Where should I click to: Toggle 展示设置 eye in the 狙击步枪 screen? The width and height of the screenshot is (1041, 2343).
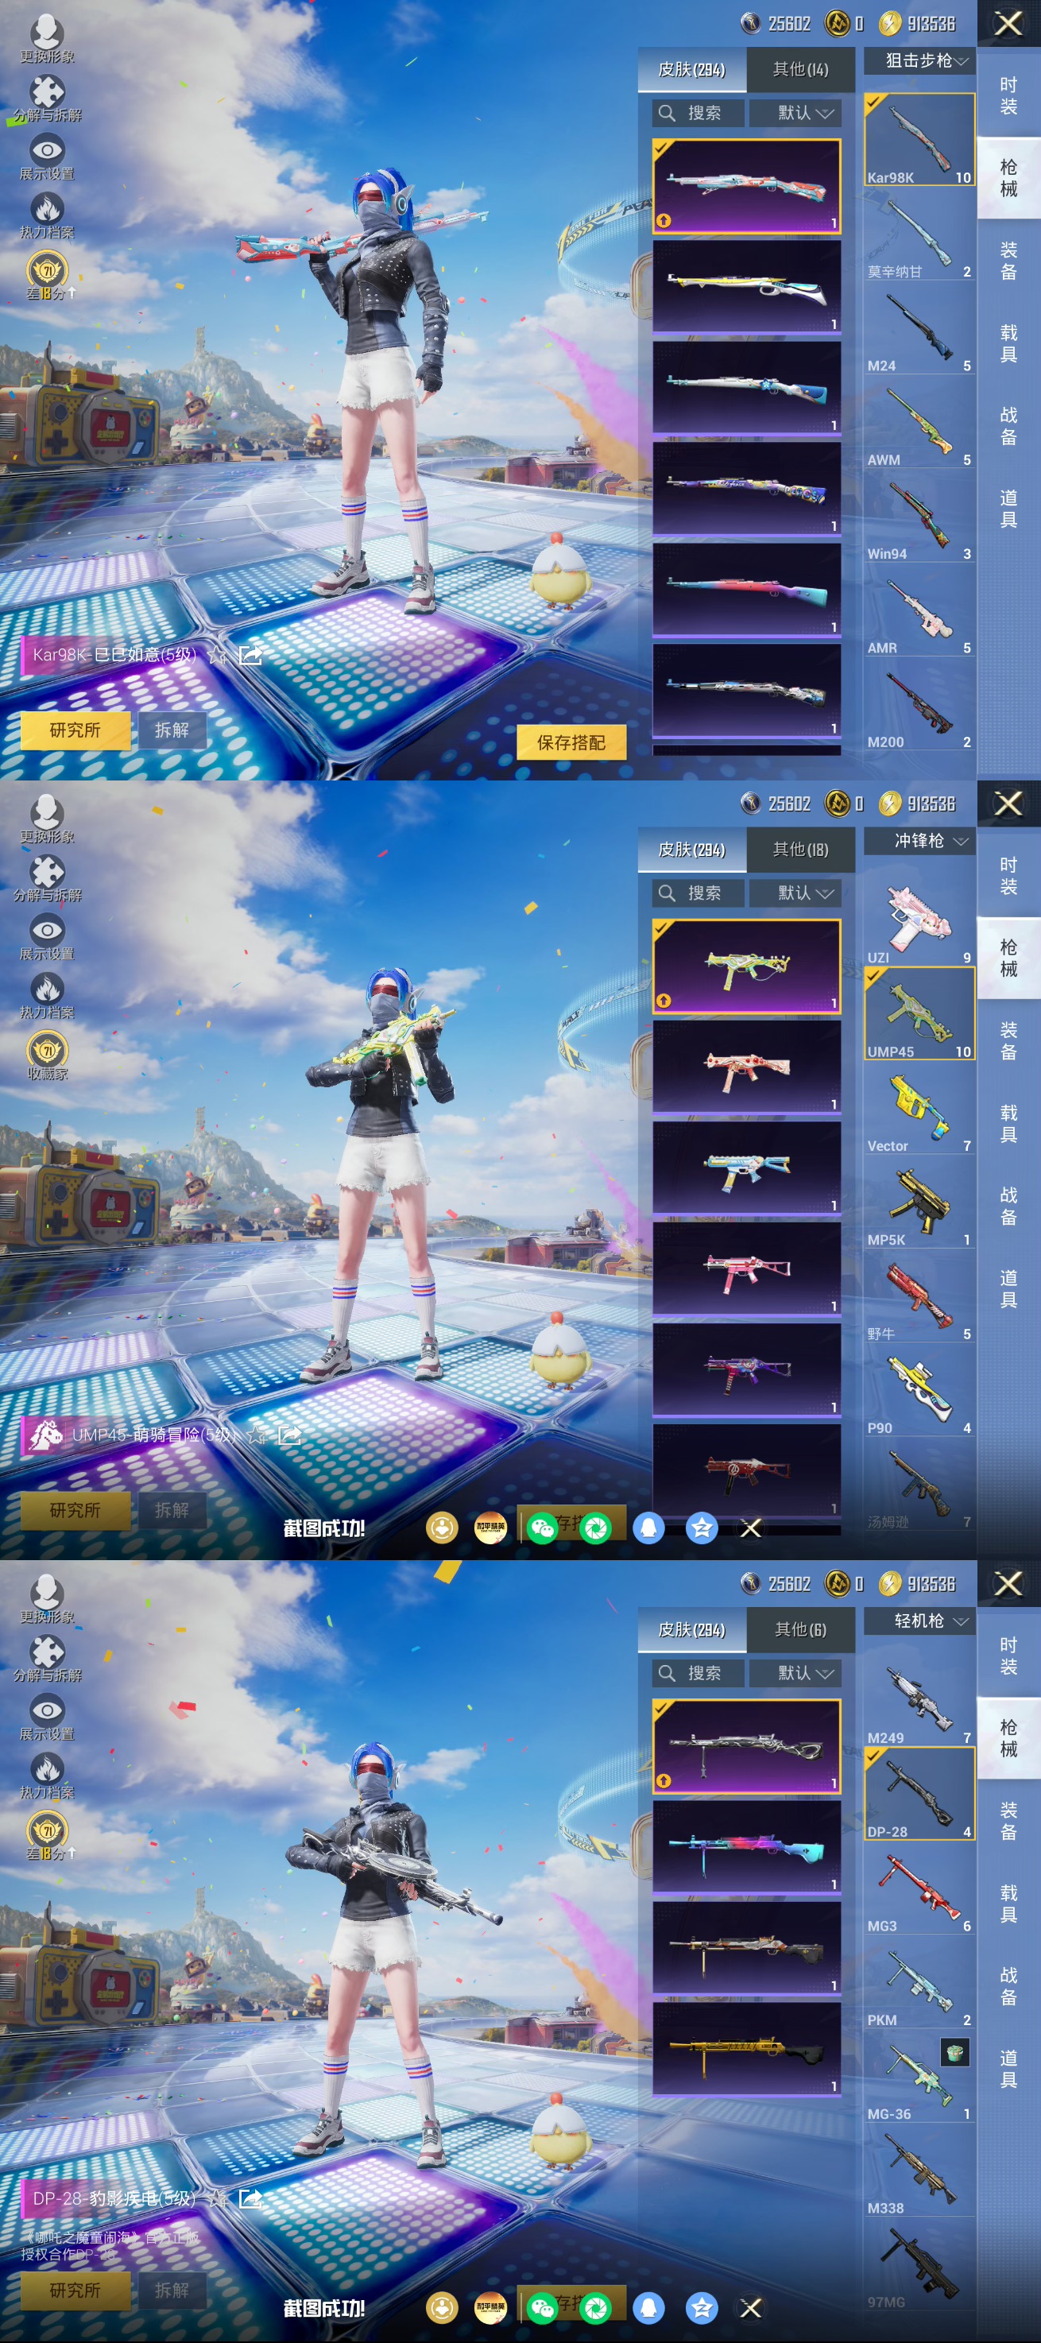(x=47, y=157)
